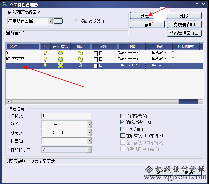209x184 pixels.
Task: Click the New layer button
Action: (147, 16)
